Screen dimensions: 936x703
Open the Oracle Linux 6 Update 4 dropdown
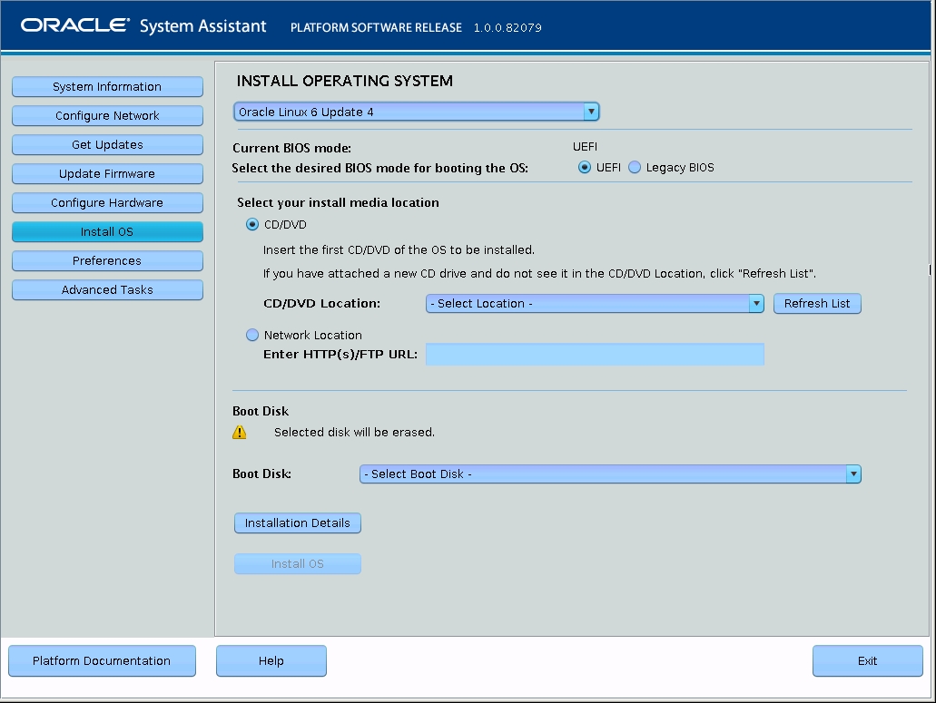(416, 112)
